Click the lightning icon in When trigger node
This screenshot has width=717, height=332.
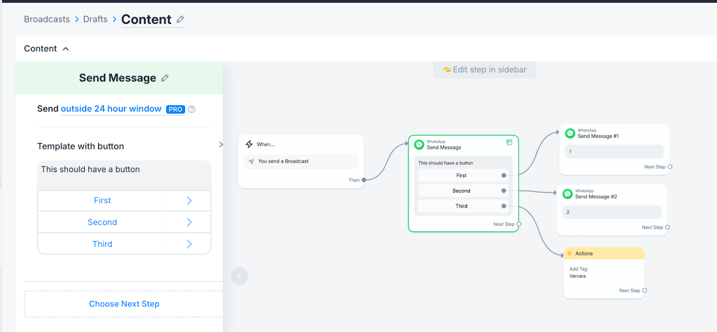pyautogui.click(x=249, y=144)
